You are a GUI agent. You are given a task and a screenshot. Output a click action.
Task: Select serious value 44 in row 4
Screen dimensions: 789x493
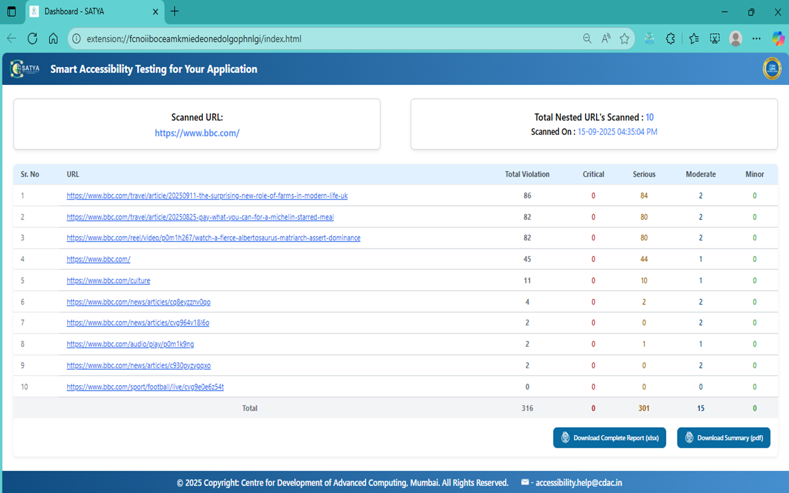pyautogui.click(x=644, y=259)
